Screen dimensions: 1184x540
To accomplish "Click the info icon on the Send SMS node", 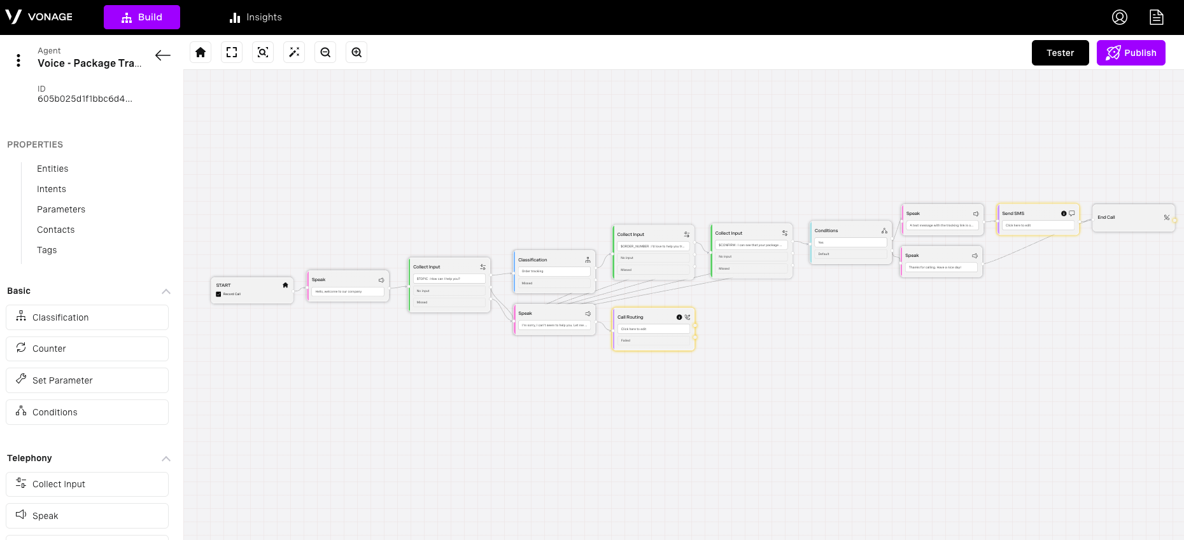I will click(x=1064, y=213).
